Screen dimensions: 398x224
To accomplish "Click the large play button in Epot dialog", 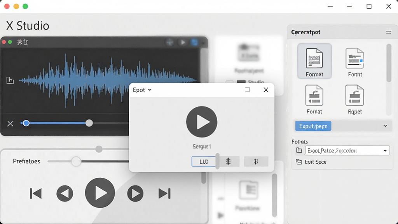I will (x=202, y=122).
